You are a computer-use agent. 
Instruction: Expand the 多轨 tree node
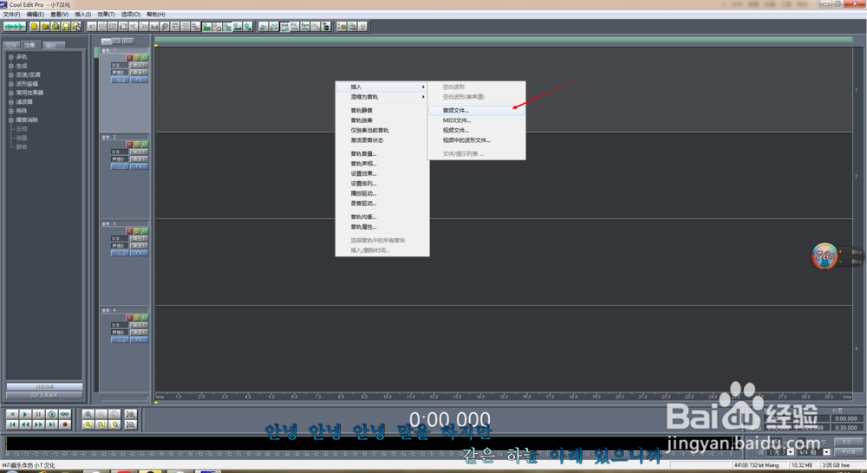coord(11,57)
